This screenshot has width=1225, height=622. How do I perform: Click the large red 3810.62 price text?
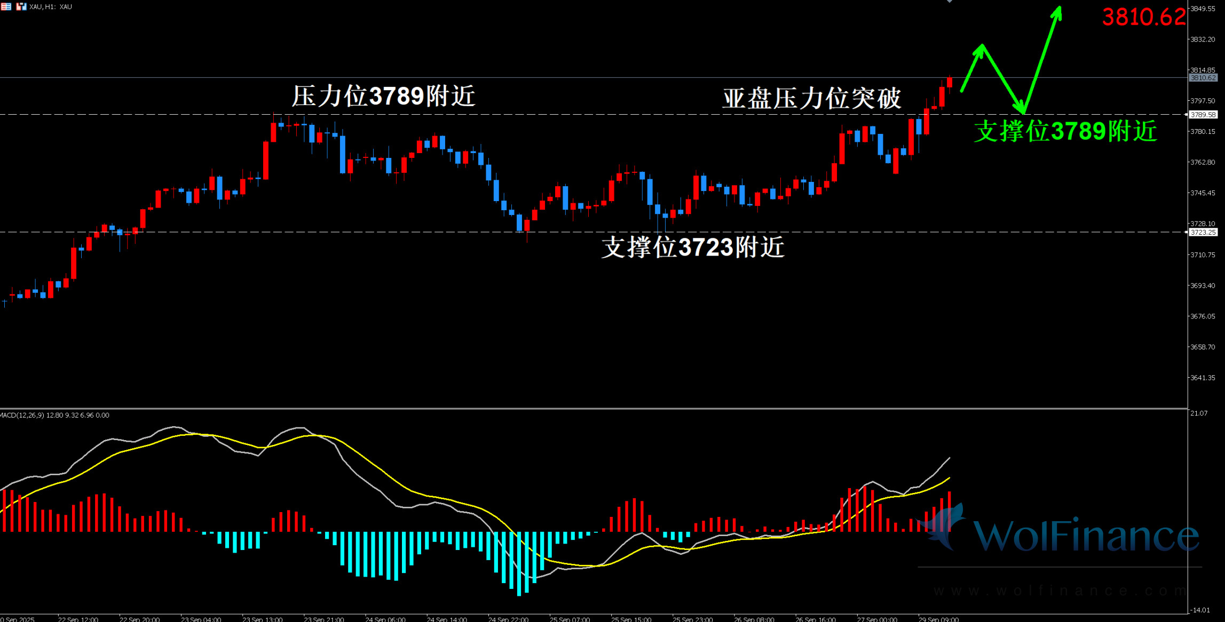point(1143,17)
